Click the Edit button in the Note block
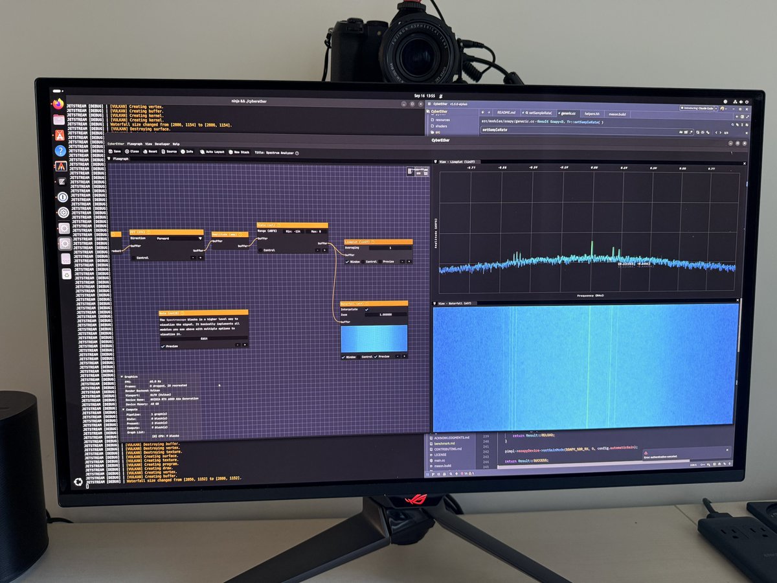Screen dimensions: 777x583 click(204, 338)
